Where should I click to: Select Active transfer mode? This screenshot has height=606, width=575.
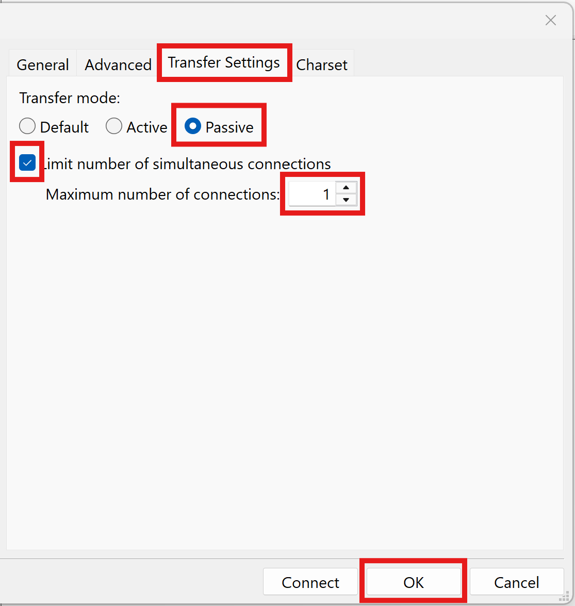114,126
